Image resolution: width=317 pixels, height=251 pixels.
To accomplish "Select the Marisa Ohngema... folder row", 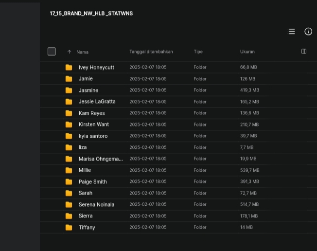I will pos(178,159).
